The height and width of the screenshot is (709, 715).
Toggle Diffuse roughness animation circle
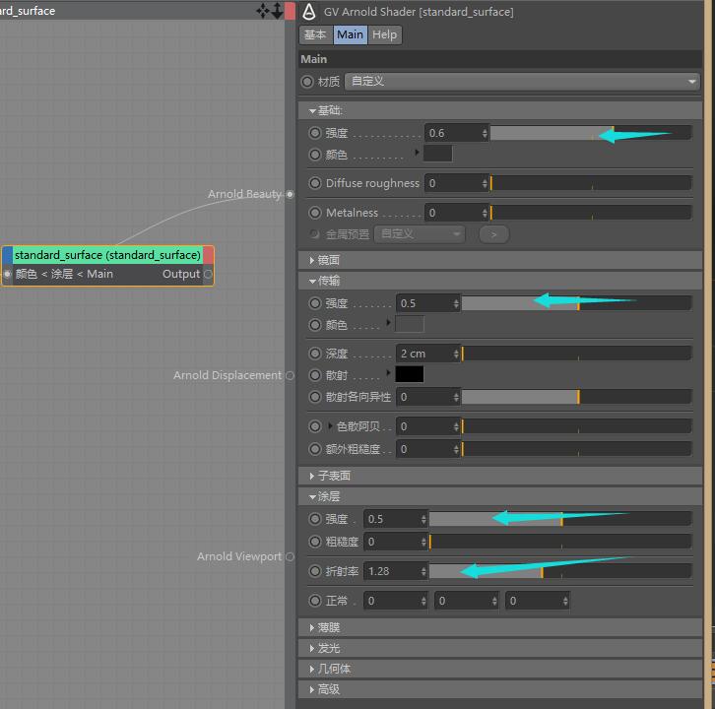tap(314, 183)
